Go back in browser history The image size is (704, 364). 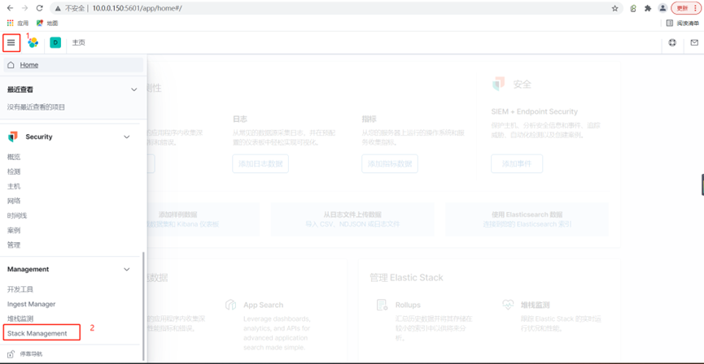click(x=11, y=8)
